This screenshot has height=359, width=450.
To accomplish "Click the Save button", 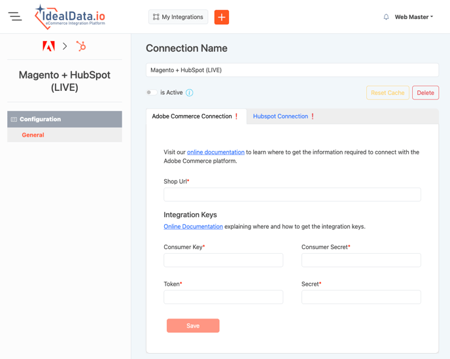I will click(x=193, y=326).
